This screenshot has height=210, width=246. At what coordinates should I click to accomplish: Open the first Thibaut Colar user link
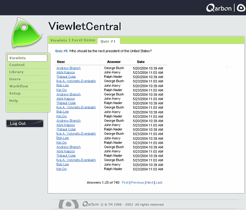click(66, 76)
